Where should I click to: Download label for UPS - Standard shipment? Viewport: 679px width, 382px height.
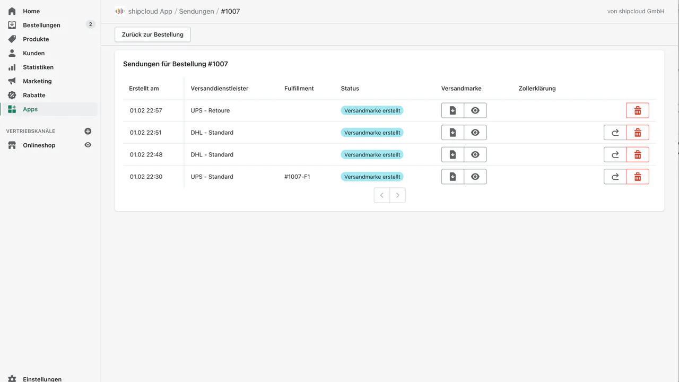tap(452, 177)
